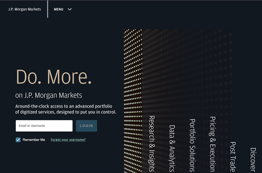Open the Pricing & Execution panel

point(213,144)
